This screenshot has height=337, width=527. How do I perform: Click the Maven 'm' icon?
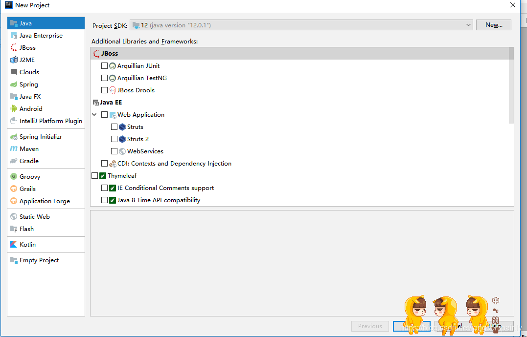pyautogui.click(x=14, y=149)
